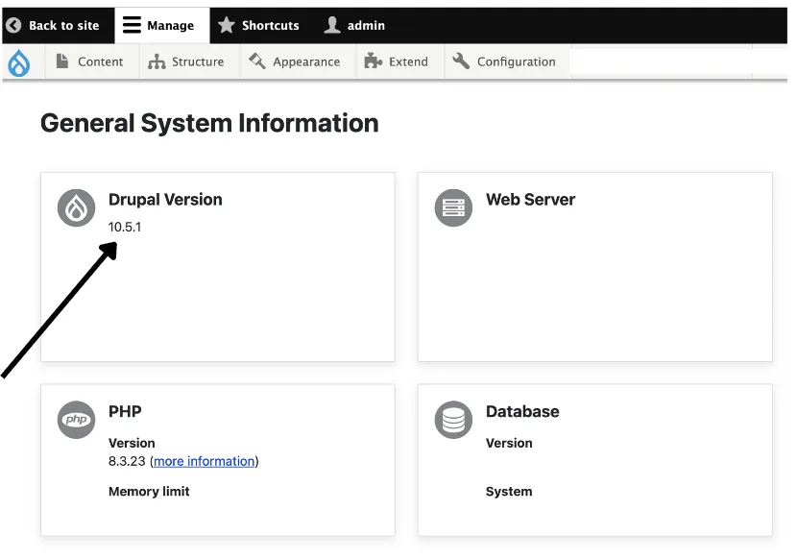Click the Manage hamburger icon
This screenshot has width=797, height=559.
pos(132,25)
